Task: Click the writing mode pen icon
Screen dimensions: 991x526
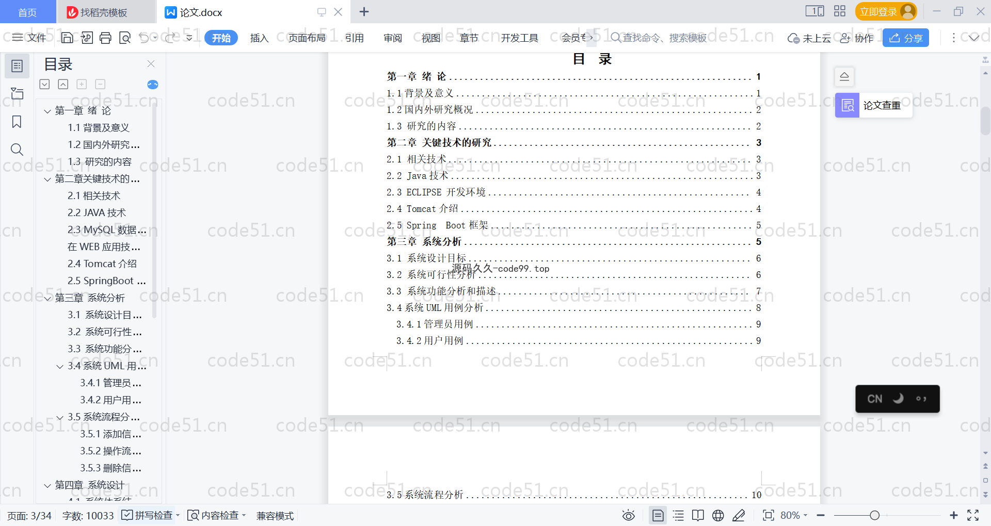Action: point(739,515)
